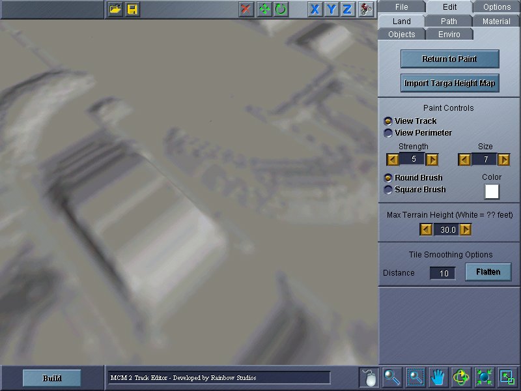Click the white Color swatch

pyautogui.click(x=492, y=192)
